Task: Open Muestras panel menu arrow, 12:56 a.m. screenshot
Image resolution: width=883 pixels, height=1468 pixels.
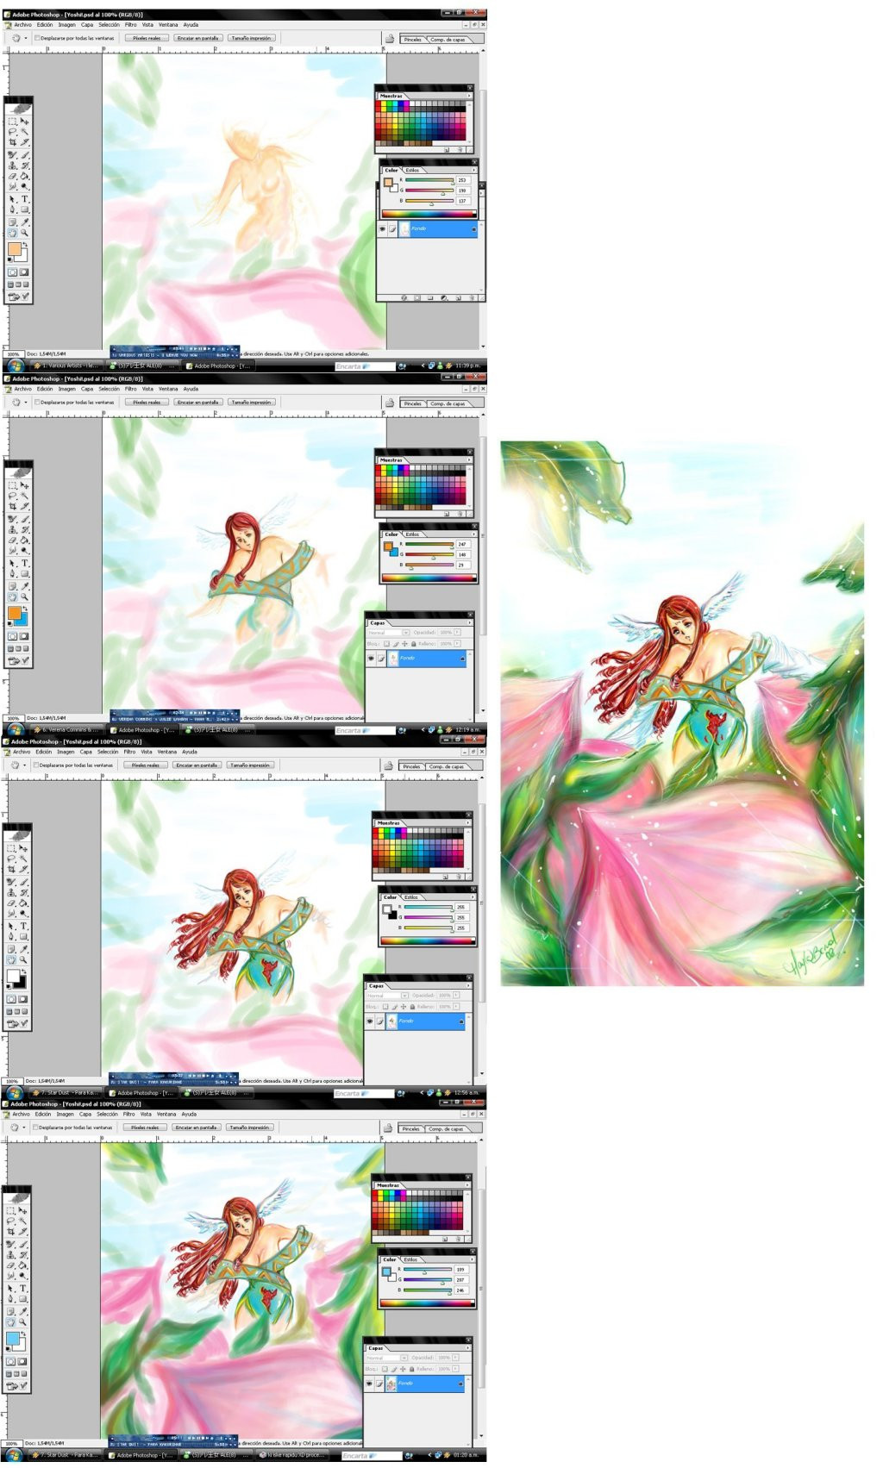Action: coord(467,822)
